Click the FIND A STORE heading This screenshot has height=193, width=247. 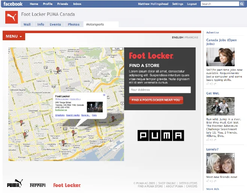(x=144, y=65)
